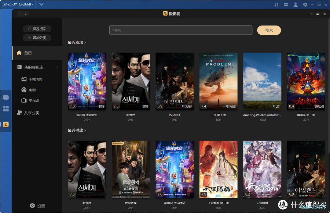Open the gear settings icon in top bar
Screen dimensions: 330x213
pyautogui.click(x=305, y=5)
